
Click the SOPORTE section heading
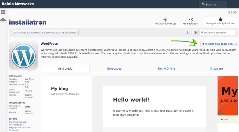[x=13, y=119]
